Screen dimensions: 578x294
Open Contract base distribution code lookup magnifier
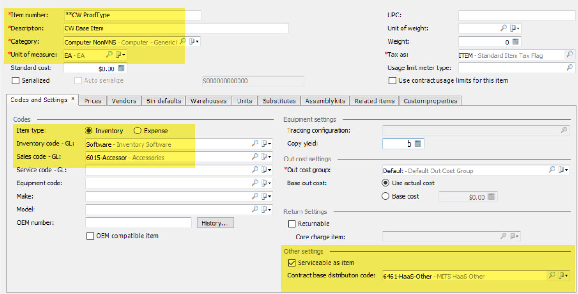click(x=552, y=276)
